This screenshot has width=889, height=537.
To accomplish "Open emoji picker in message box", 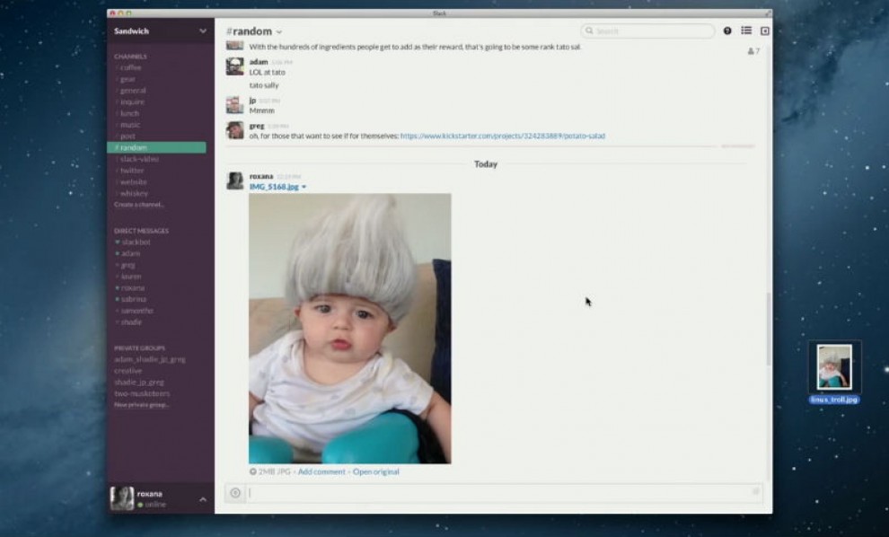I will pos(756,491).
